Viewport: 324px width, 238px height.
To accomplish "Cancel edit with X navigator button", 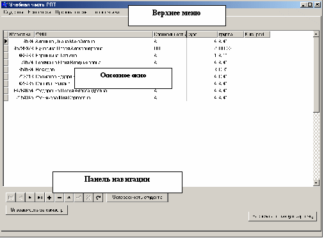I will (88, 198).
